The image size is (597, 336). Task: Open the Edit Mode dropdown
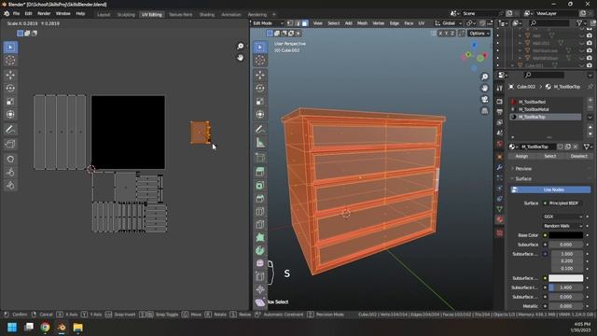pyautogui.click(x=268, y=23)
